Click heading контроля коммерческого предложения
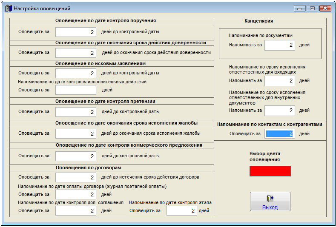Image resolution: width=336 pixels, height=227 pixels. [x=129, y=145]
